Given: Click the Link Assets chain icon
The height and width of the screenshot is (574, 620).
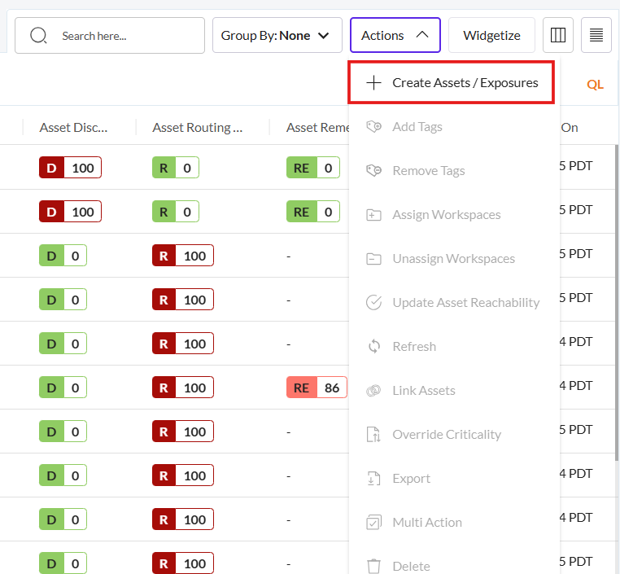Looking at the screenshot, I should point(373,391).
